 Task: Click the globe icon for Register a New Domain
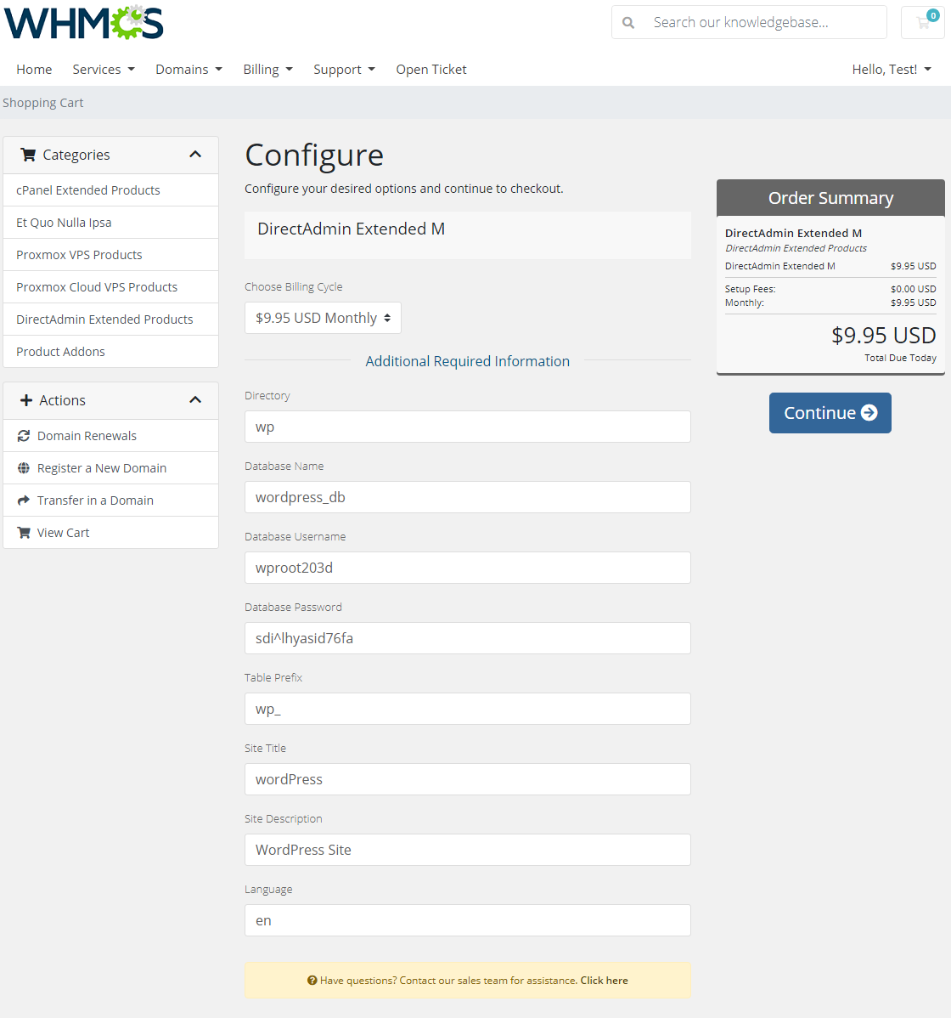tap(24, 468)
